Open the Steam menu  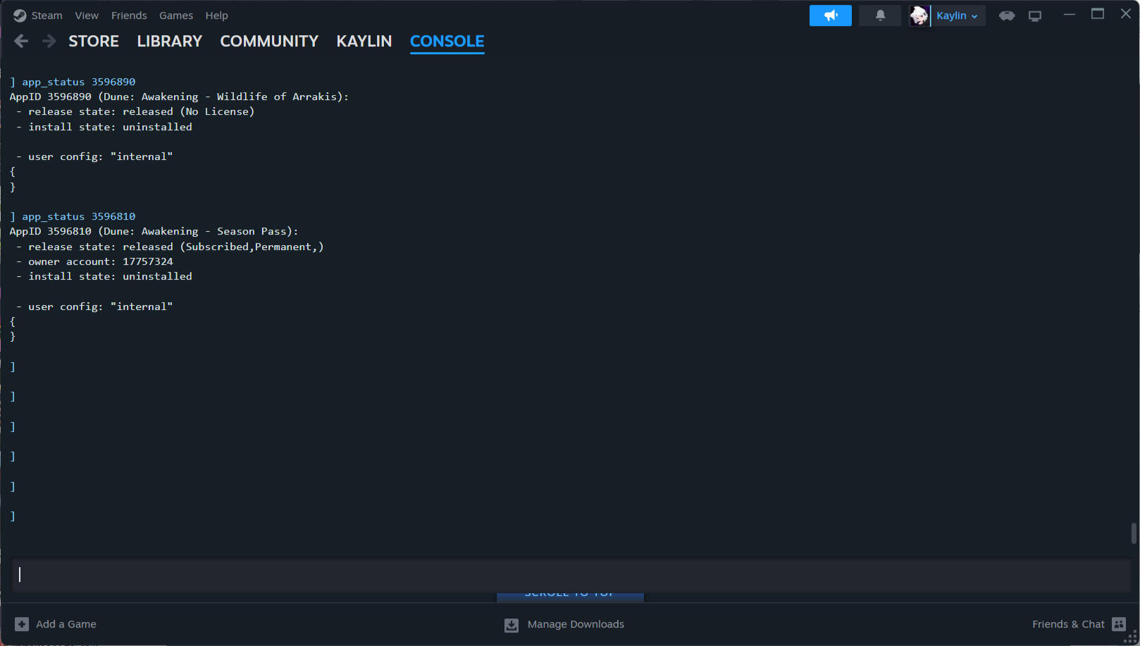(47, 15)
